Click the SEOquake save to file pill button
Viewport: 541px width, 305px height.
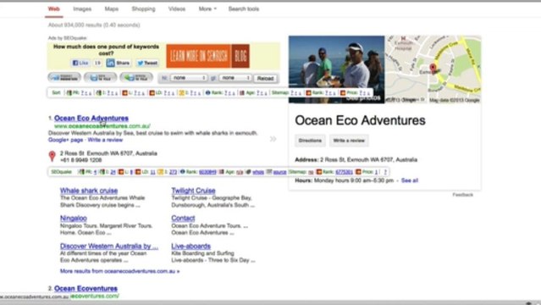[x=100, y=78]
